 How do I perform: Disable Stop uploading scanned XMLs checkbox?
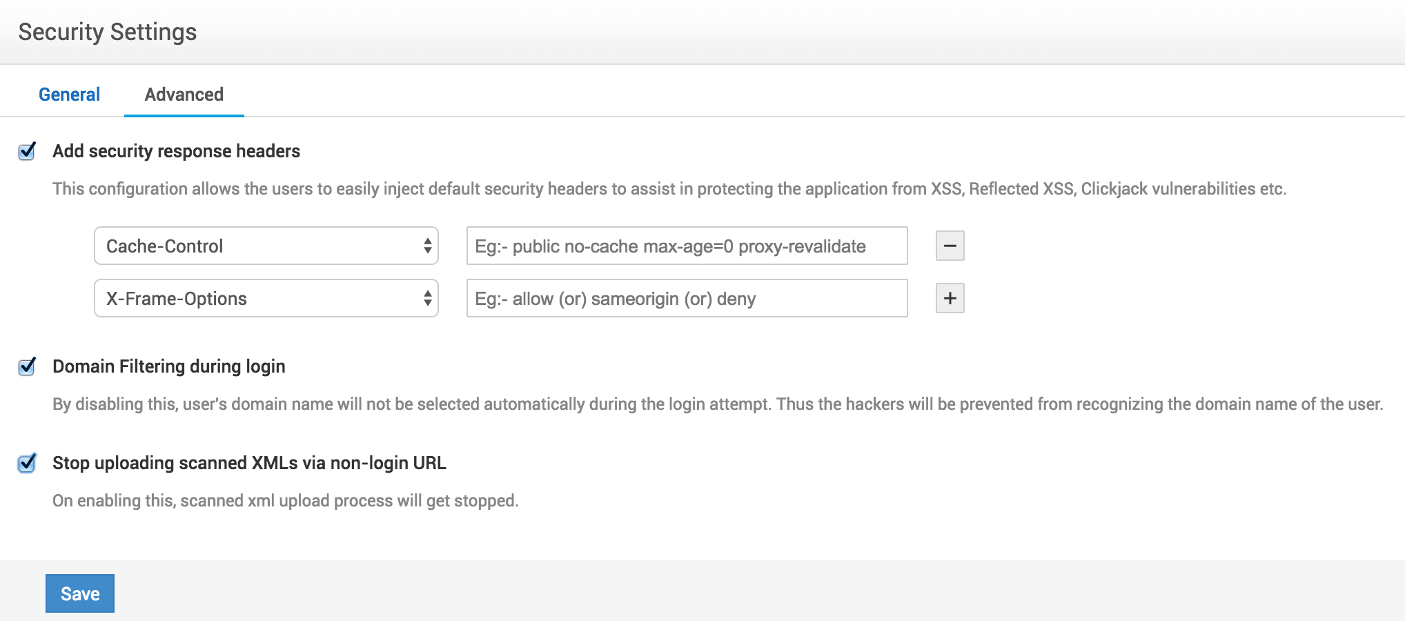coord(27,463)
